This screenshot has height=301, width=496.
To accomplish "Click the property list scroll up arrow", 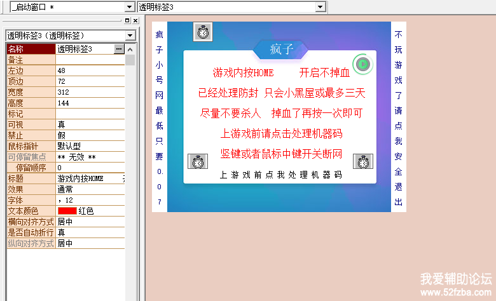I will click(x=130, y=50).
